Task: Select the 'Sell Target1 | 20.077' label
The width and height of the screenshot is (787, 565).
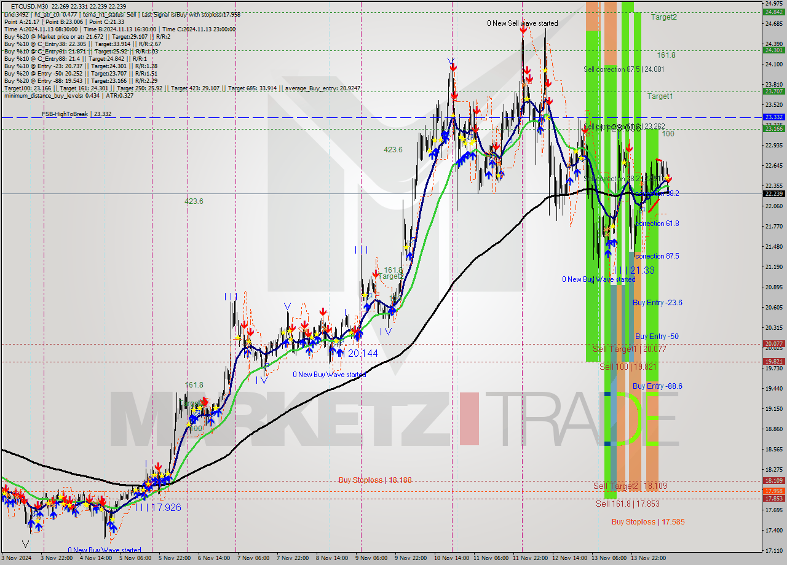Action: 630,349
